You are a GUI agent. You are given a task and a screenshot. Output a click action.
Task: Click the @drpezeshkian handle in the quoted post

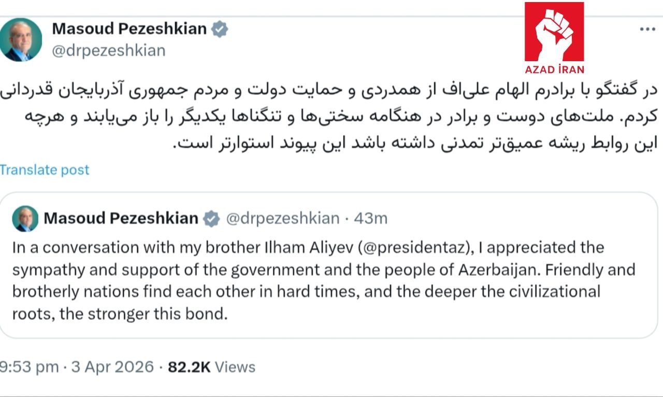click(x=282, y=219)
